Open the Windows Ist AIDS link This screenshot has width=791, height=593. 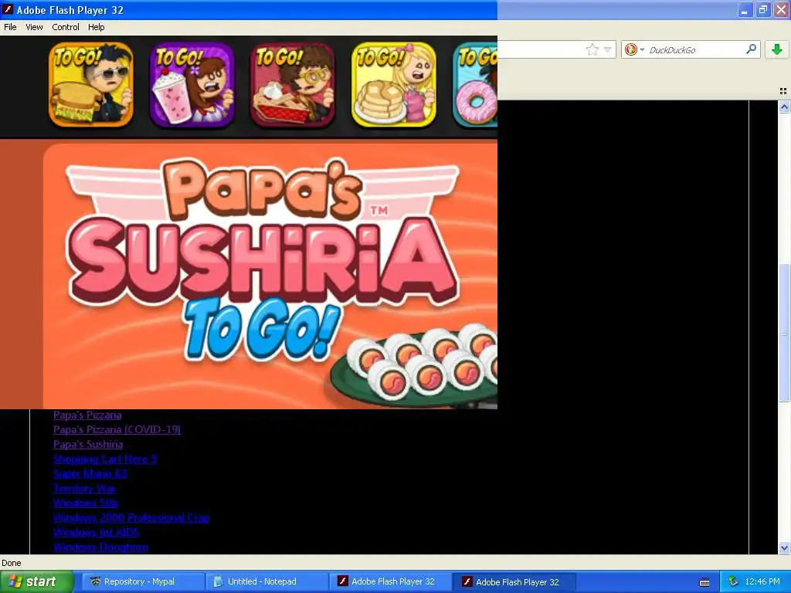coord(97,532)
